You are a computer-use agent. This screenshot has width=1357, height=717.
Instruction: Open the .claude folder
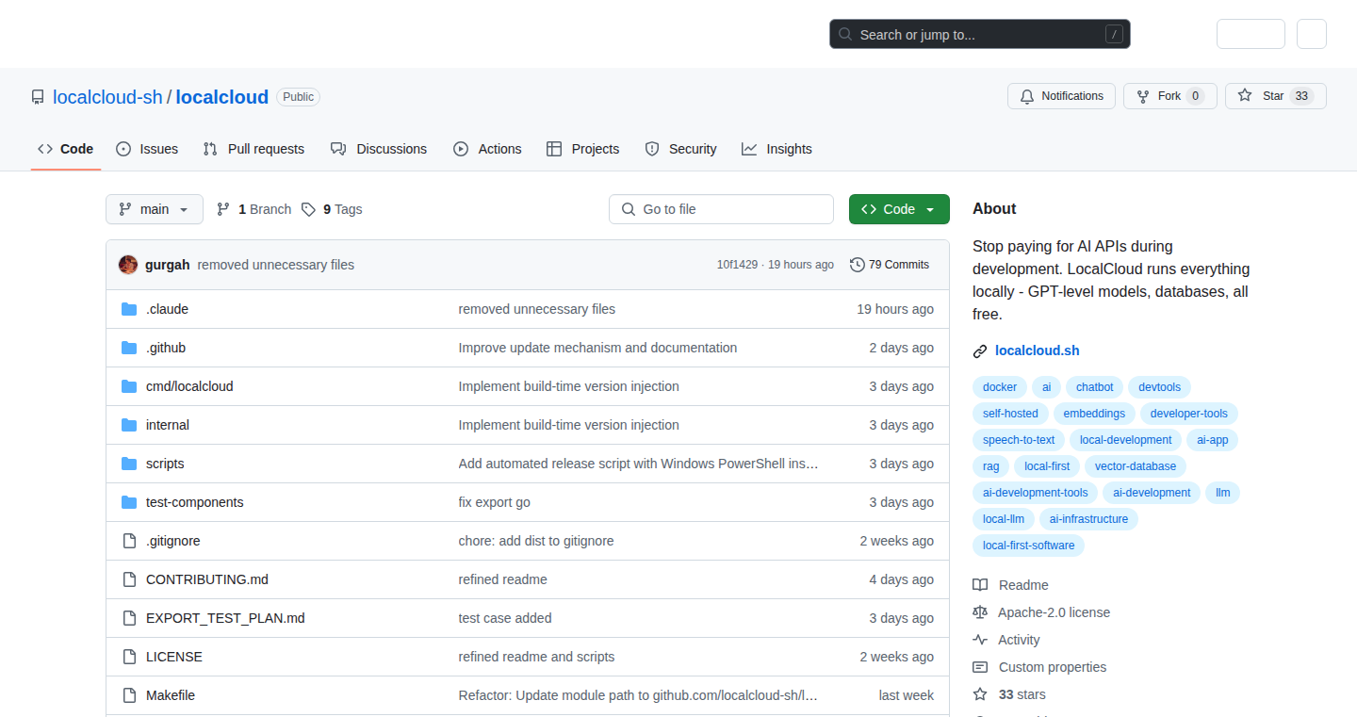pos(167,309)
